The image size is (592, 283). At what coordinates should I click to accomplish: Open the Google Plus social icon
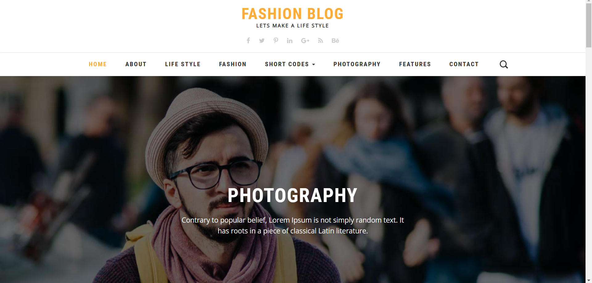point(305,41)
